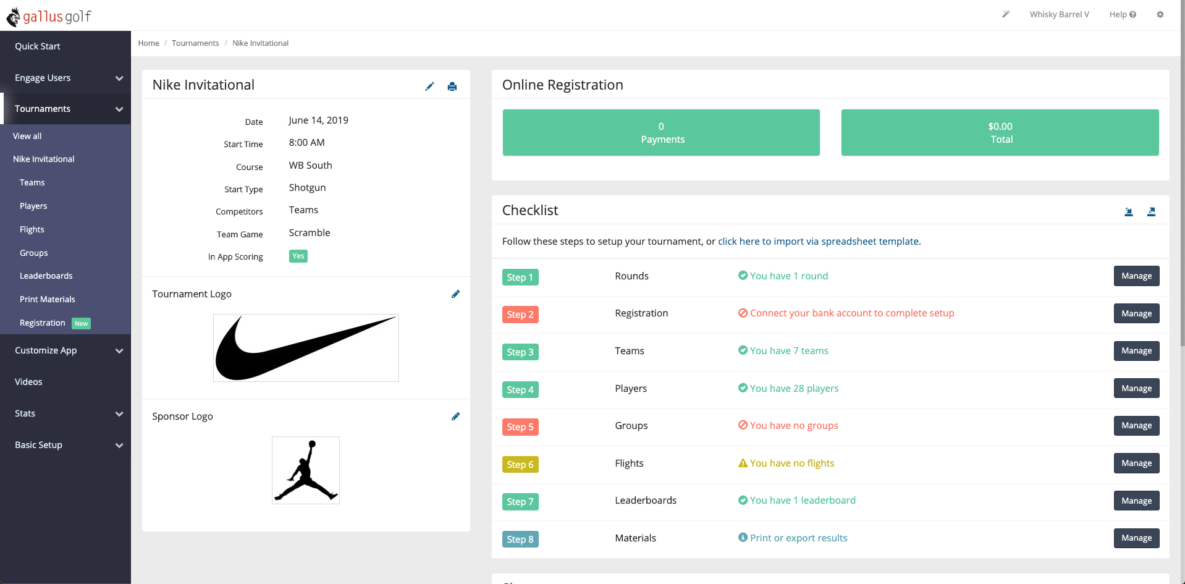Click the Step 8 badge
The width and height of the screenshot is (1185, 584).
tap(520, 540)
